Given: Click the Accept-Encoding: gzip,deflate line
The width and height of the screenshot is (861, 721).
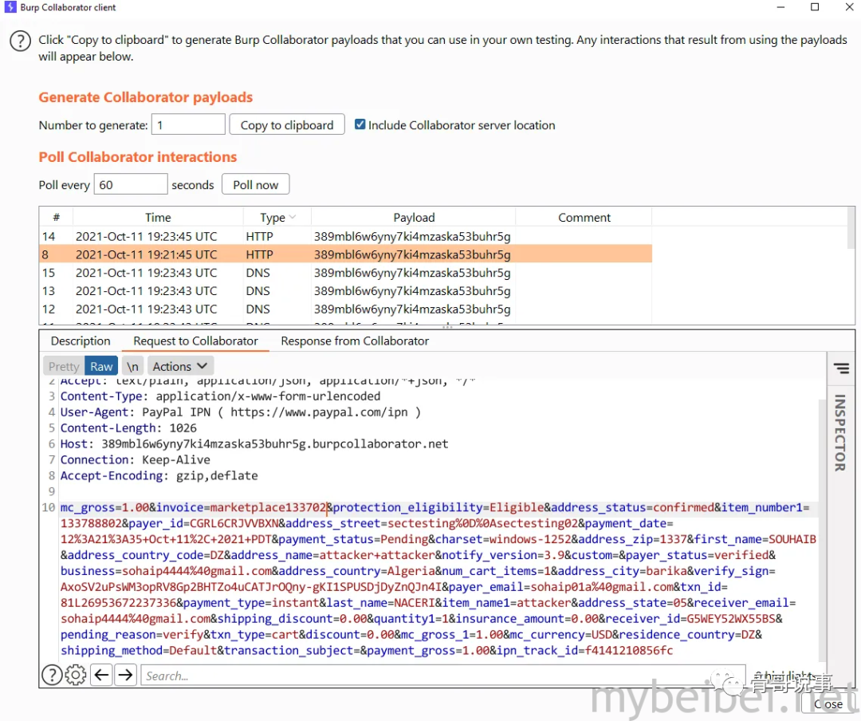Looking at the screenshot, I should (x=159, y=476).
